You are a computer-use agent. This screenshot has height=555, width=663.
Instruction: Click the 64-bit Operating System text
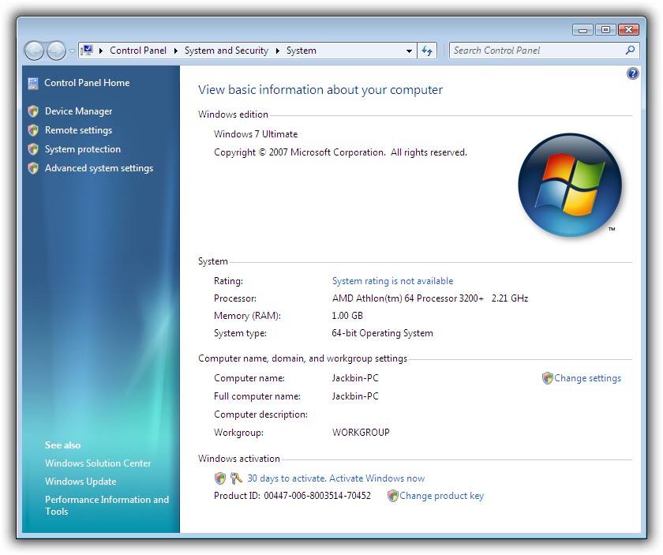(382, 333)
